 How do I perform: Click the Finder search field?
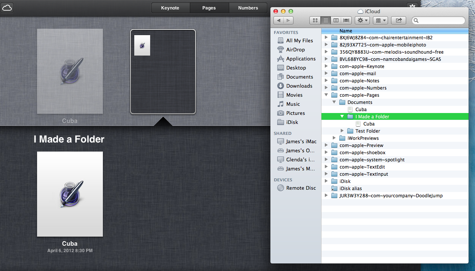pos(439,20)
